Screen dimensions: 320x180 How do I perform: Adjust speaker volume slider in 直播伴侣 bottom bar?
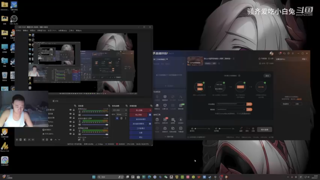225,129
